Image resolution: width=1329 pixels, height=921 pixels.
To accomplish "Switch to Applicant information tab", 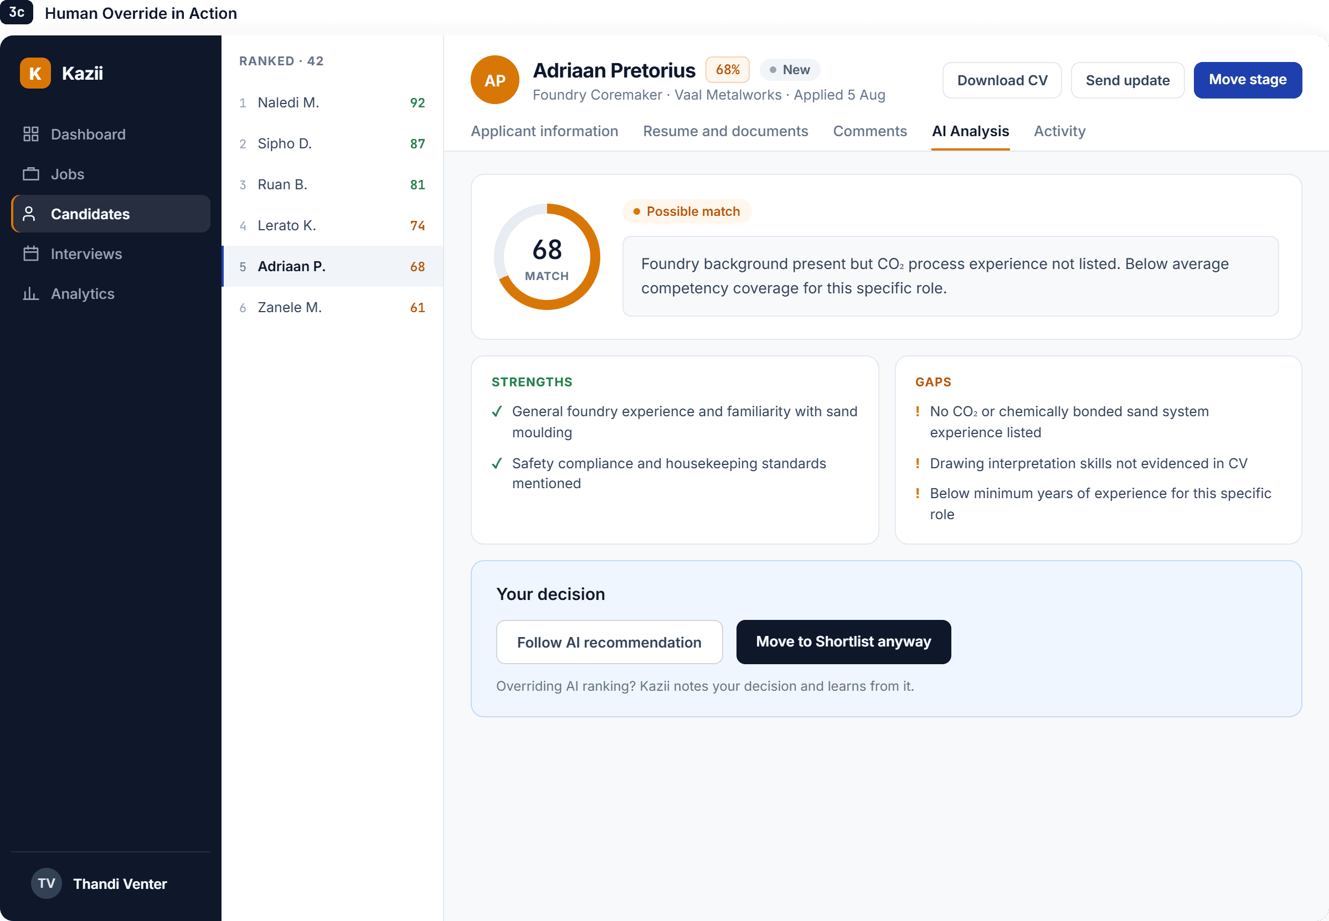I will point(544,131).
